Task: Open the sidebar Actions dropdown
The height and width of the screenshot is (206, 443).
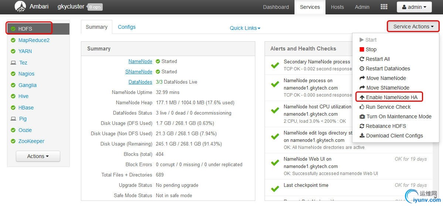Action: [x=38, y=156]
